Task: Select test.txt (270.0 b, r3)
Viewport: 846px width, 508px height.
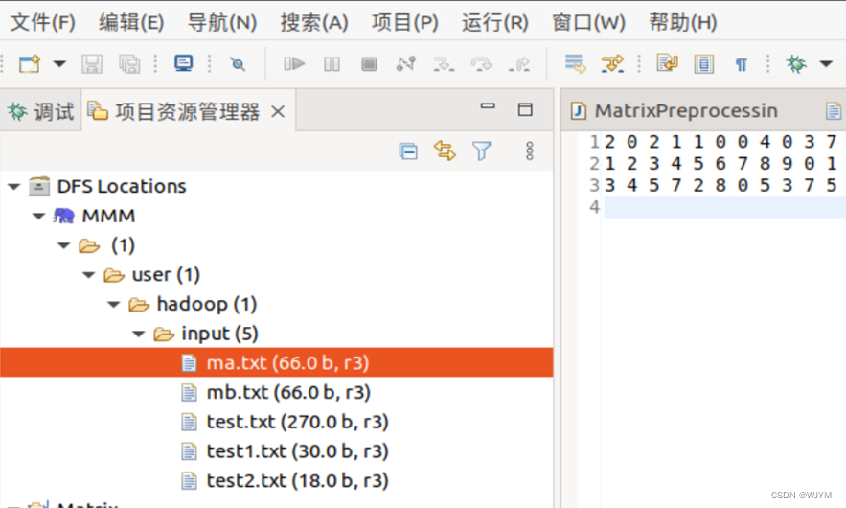Action: pyautogui.click(x=297, y=422)
